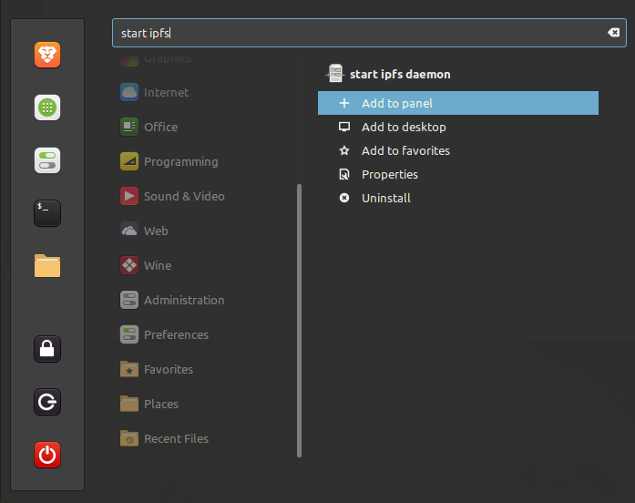
Task: Lock the screen using padlock icon
Action: [x=47, y=349]
